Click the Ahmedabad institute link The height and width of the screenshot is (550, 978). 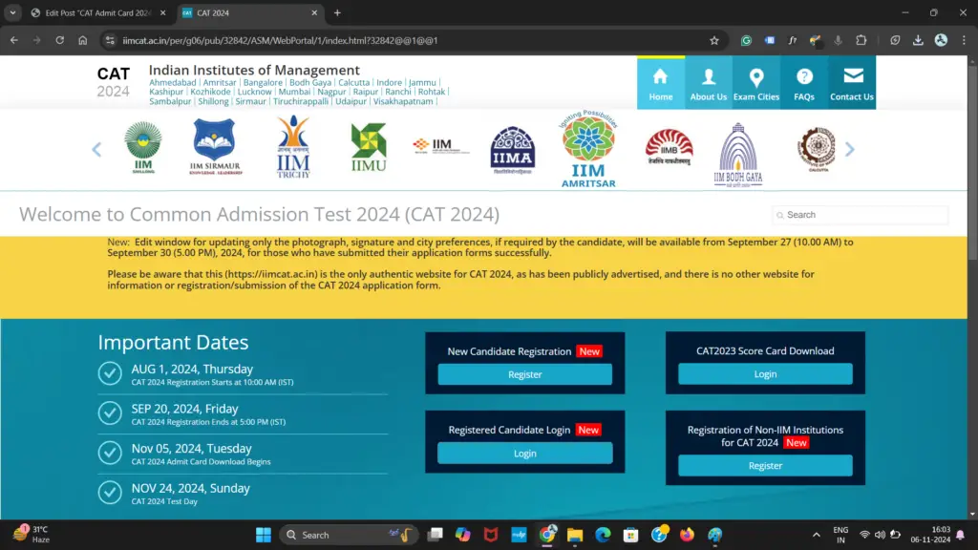172,82
